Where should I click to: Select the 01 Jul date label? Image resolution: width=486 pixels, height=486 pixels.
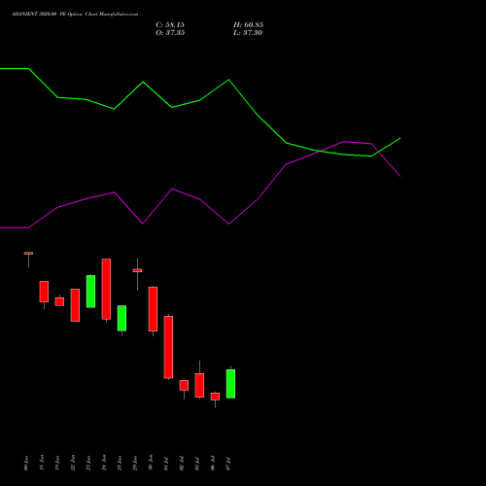[166, 464]
